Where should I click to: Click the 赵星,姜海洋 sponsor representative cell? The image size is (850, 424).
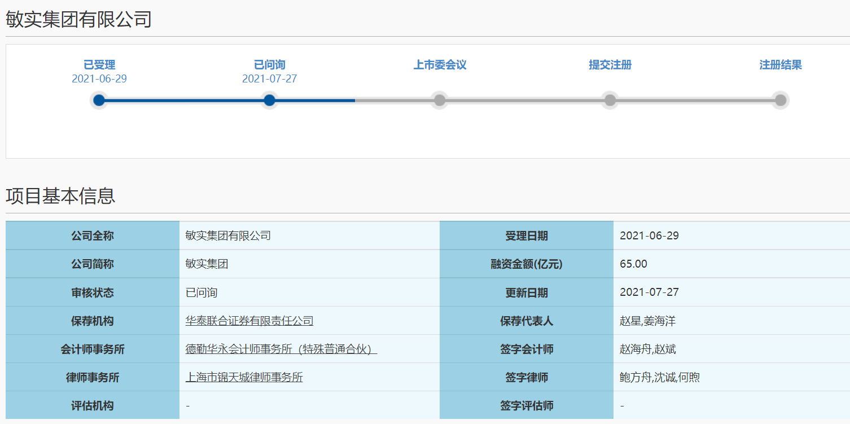(647, 321)
